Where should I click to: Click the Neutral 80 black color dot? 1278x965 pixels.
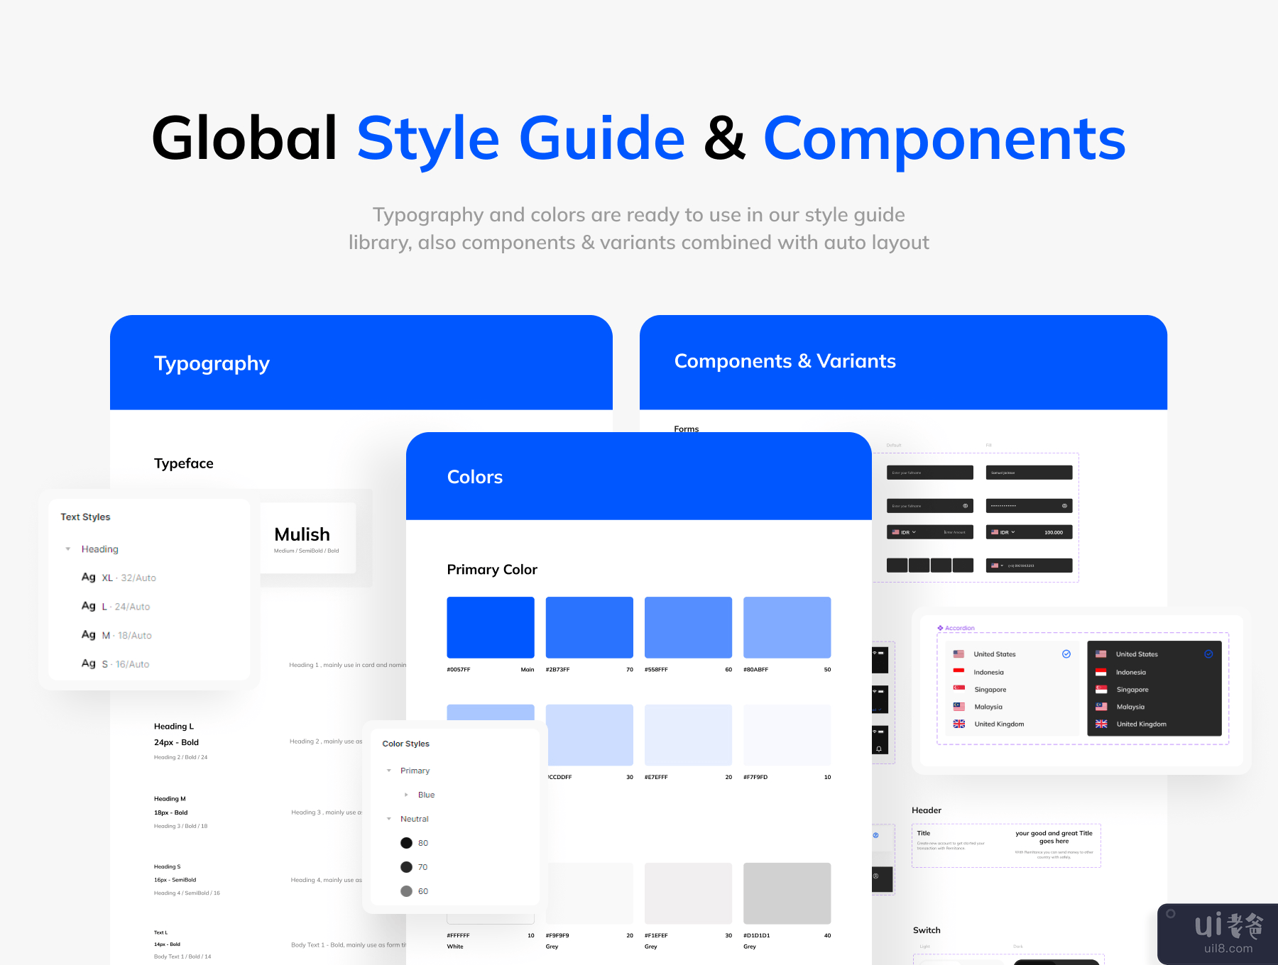[x=406, y=843]
